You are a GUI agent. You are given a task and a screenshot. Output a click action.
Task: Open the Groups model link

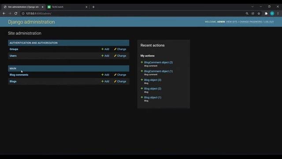(x=14, y=49)
